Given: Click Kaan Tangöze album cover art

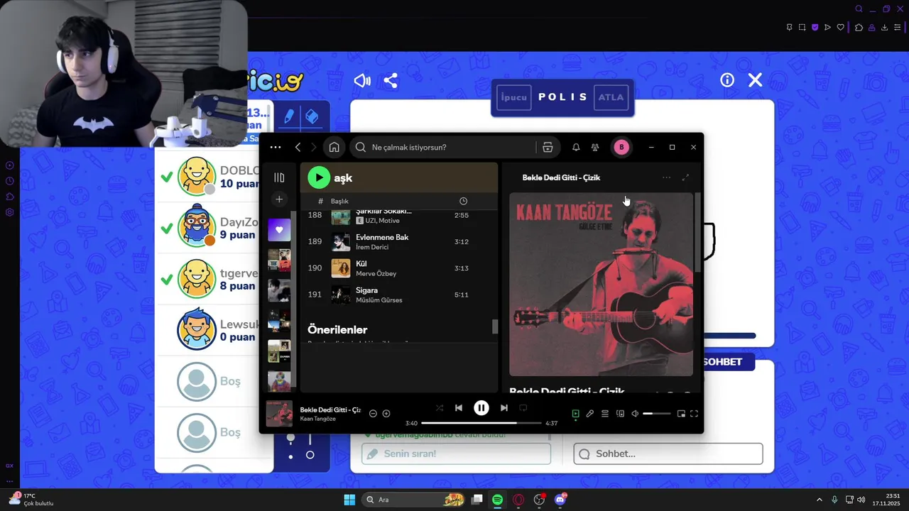Looking at the screenshot, I should 601,284.
